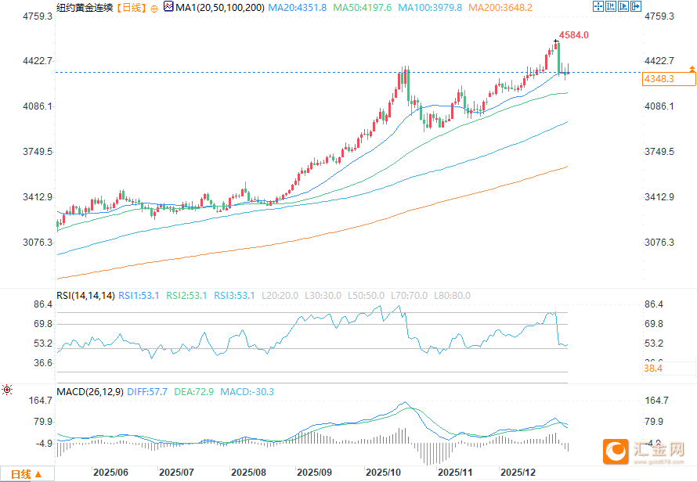Click the 2025/07 date on time axis
This screenshot has width=697, height=482.
[176, 473]
